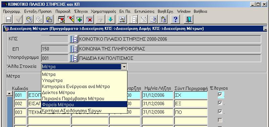
Task: Toggle the Έλεγχος checkbox for row 003
Action: pos(220,112)
